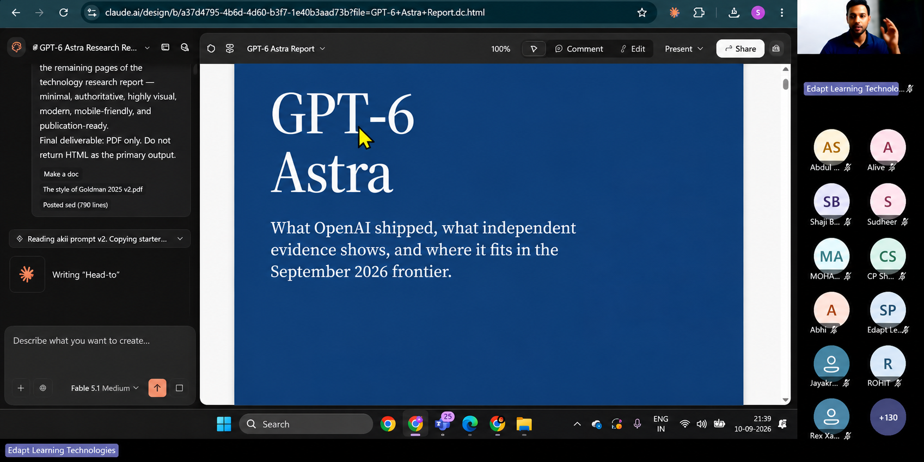Click the orange send arrow button
This screenshot has width=924, height=462.
tap(157, 388)
